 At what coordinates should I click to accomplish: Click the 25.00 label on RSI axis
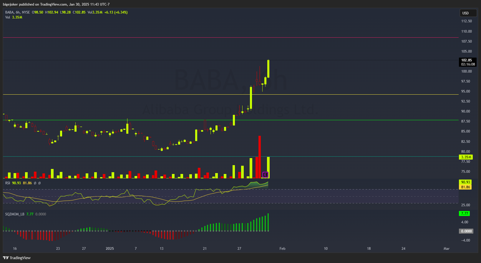(465, 205)
